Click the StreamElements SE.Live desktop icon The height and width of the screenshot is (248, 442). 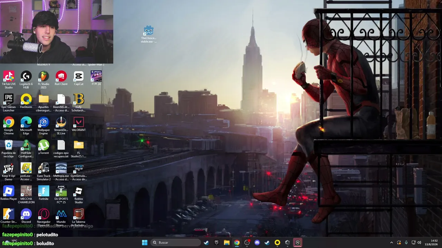(61, 126)
